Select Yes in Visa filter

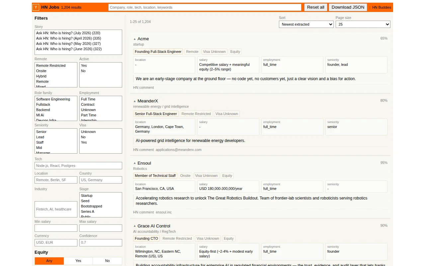(x=101, y=142)
